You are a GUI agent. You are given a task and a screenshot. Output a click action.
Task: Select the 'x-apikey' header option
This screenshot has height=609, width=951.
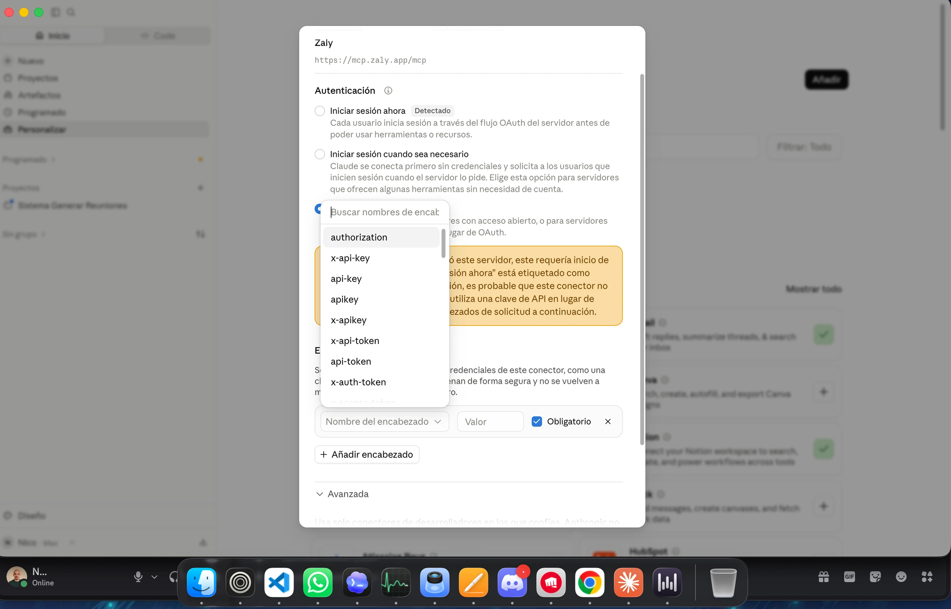point(381,320)
